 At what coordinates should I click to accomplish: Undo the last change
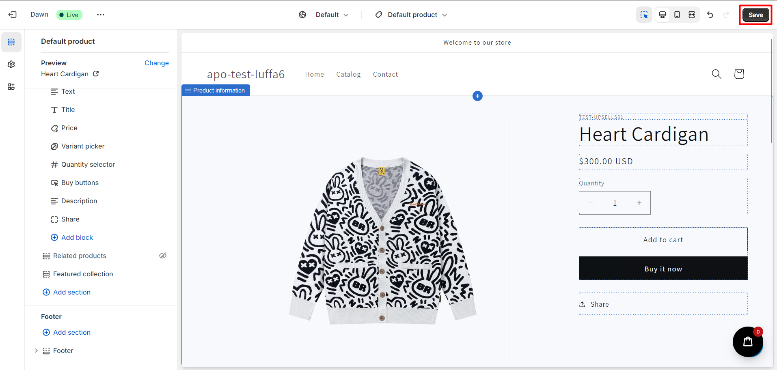710,15
